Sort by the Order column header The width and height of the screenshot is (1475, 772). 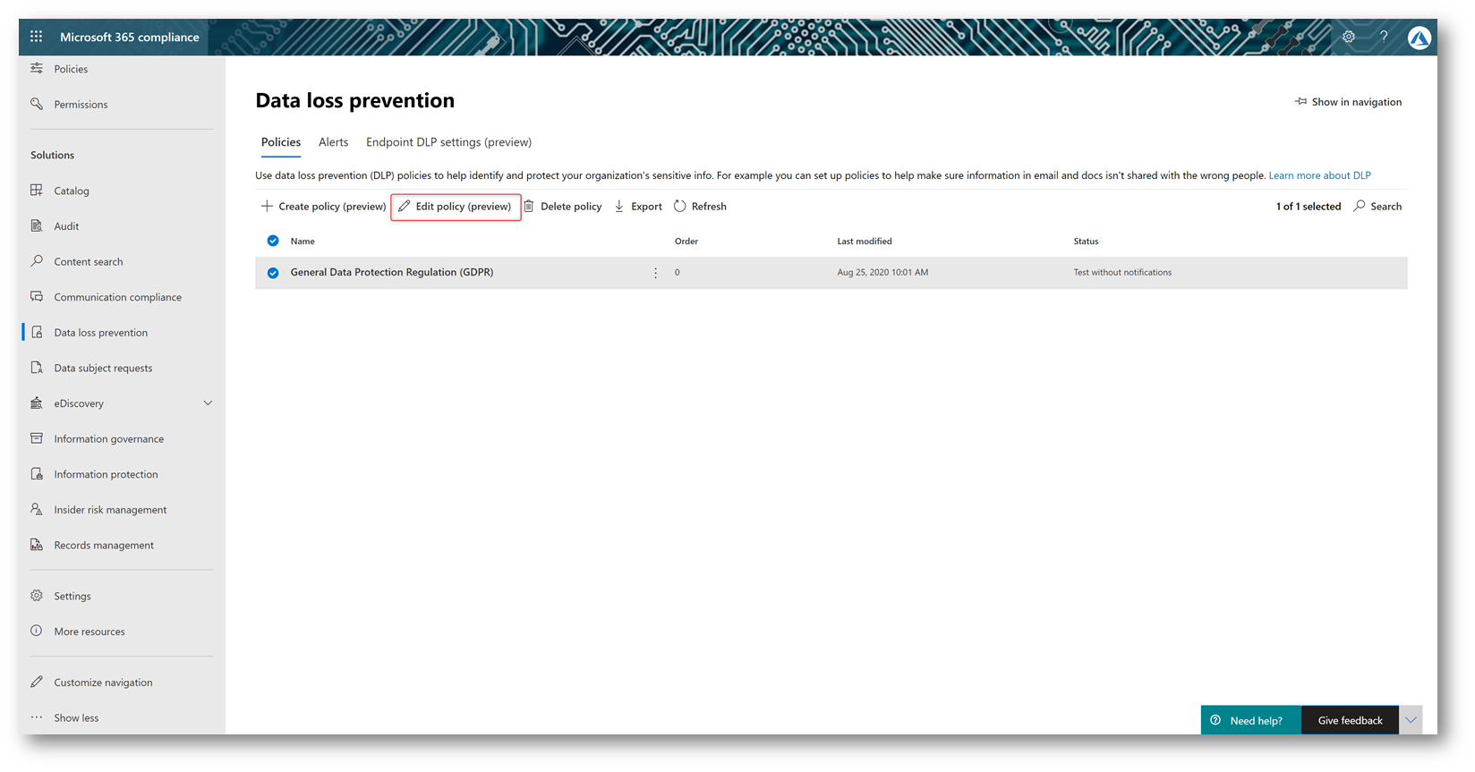point(686,242)
